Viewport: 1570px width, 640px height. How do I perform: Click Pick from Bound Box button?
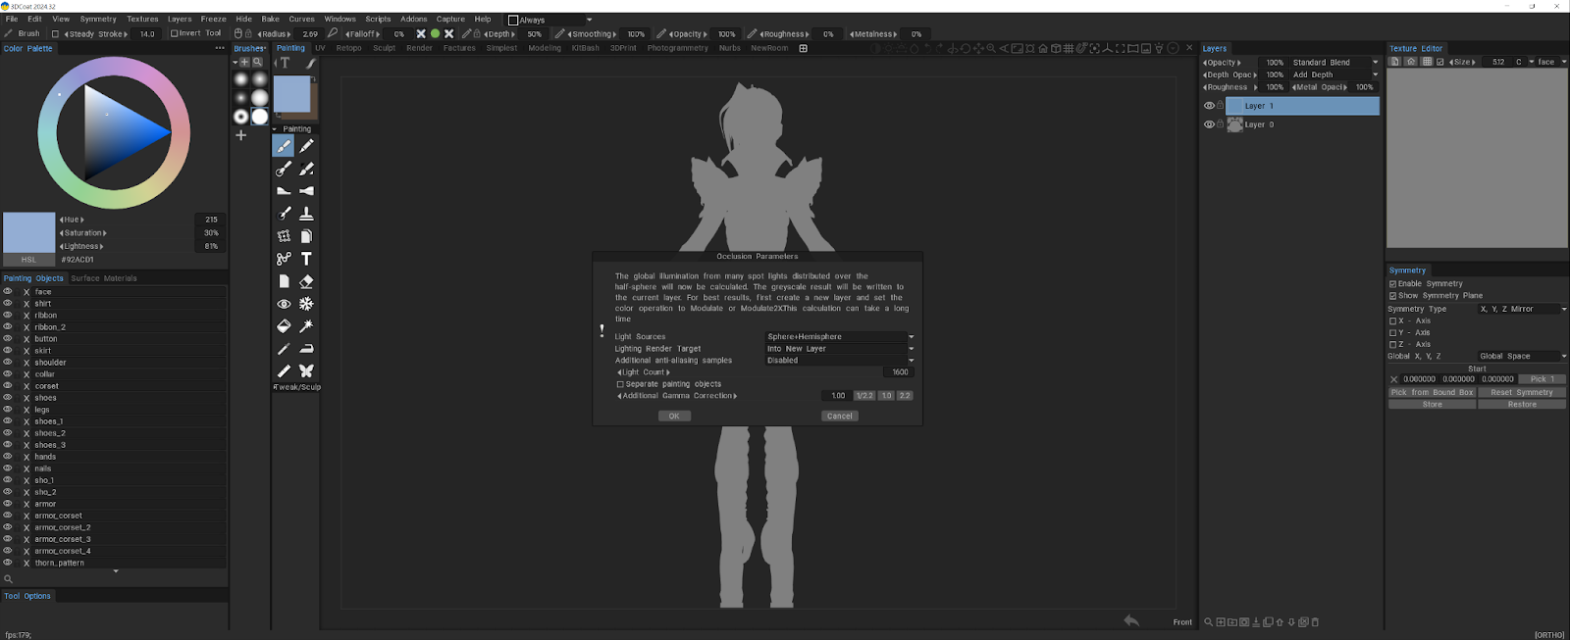click(1432, 392)
